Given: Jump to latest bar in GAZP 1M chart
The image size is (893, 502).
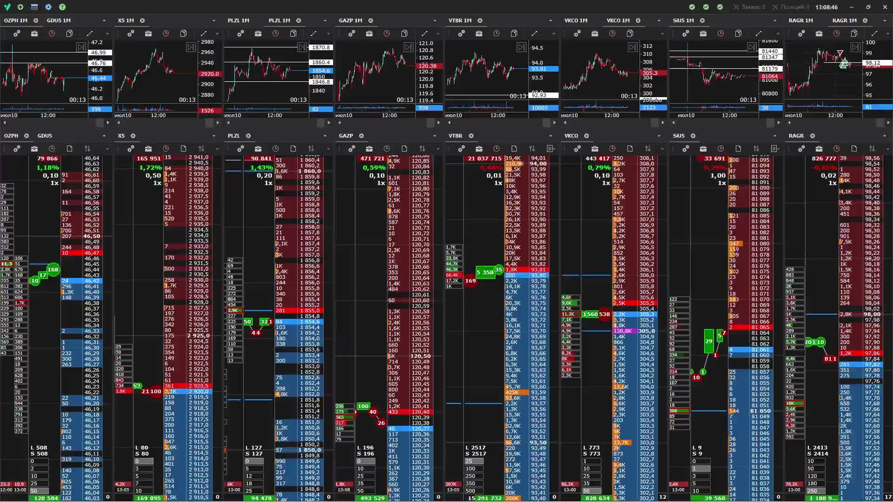Looking at the screenshot, I should pyautogui.click(x=408, y=47).
